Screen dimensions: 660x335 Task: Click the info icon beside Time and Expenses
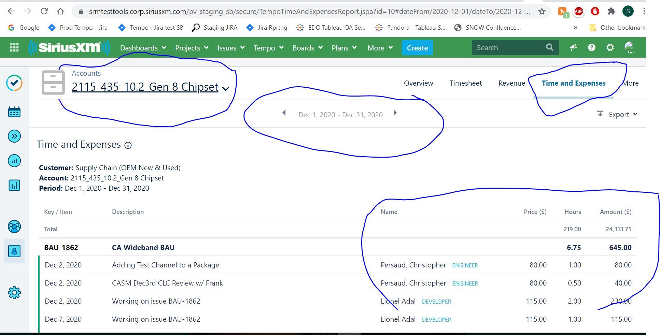pos(128,145)
